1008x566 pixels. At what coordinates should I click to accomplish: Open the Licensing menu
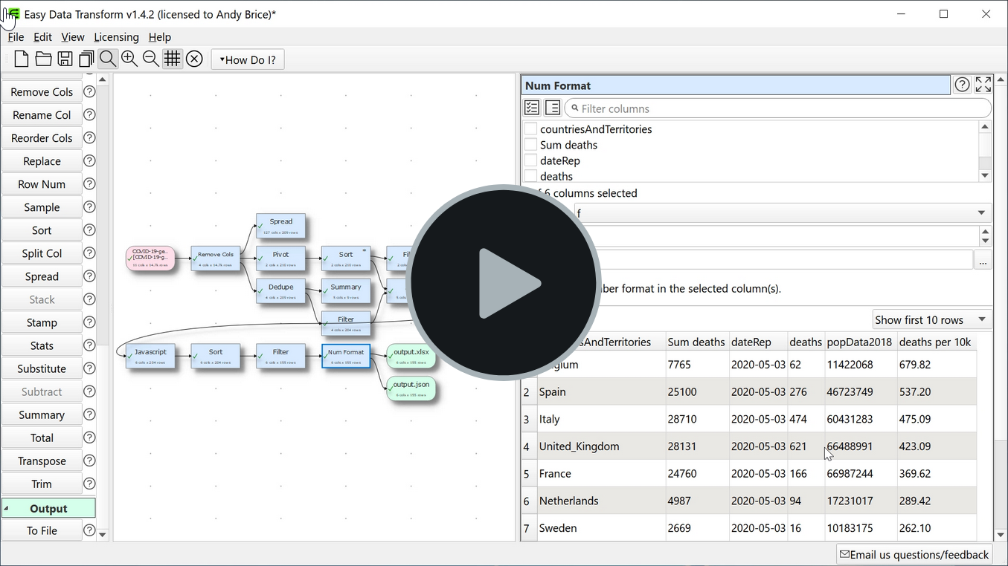tap(116, 36)
